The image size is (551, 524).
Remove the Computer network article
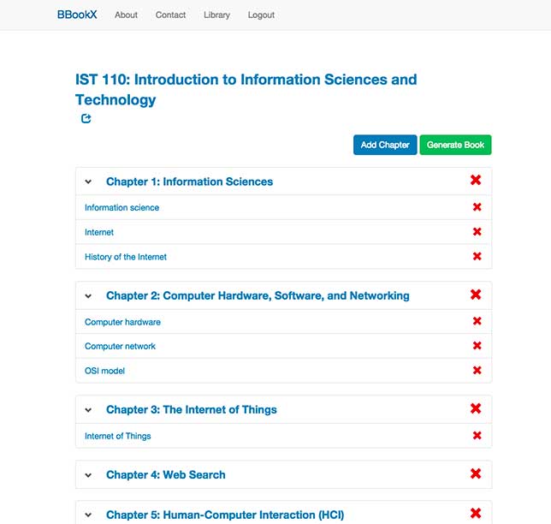[477, 346]
